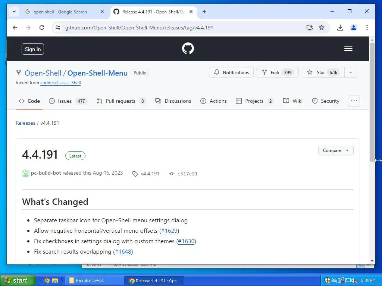Open the Wiki tab
382x286 pixels.
[x=292, y=101]
